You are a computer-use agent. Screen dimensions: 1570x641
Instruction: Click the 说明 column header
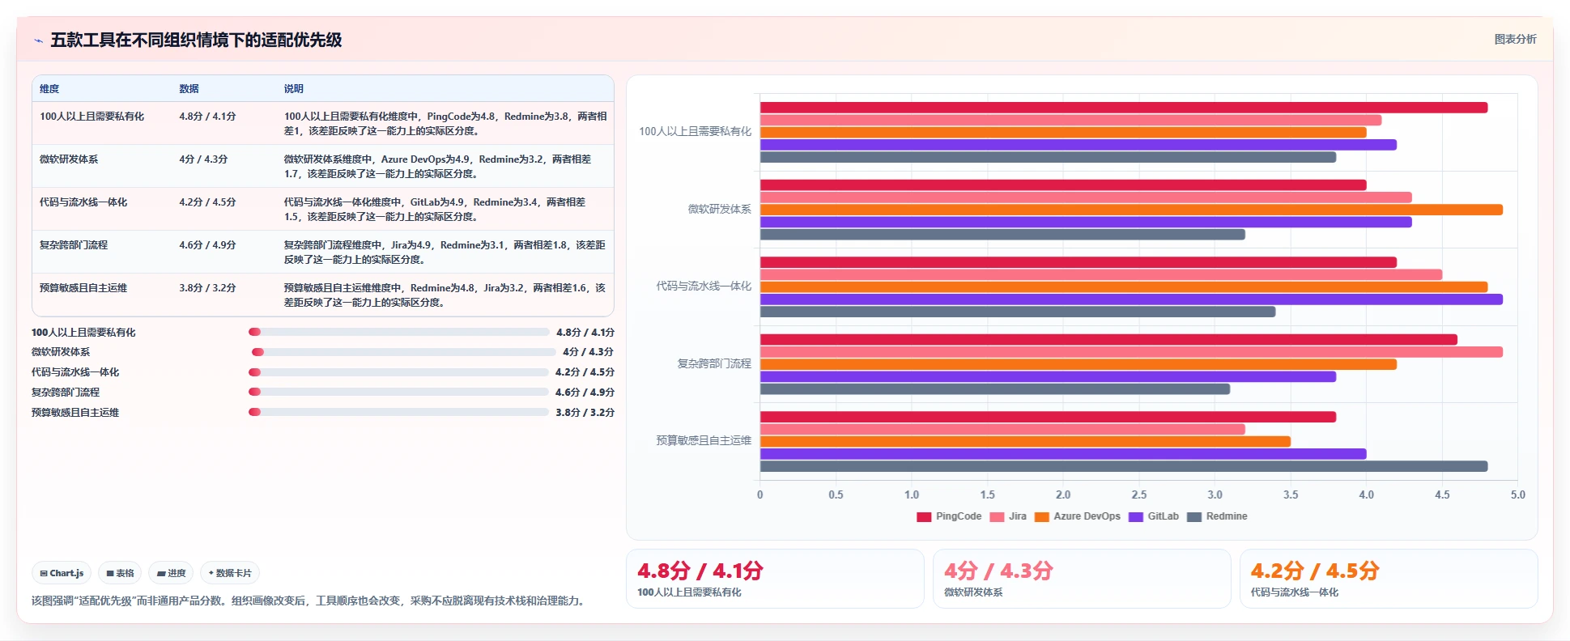coord(293,89)
